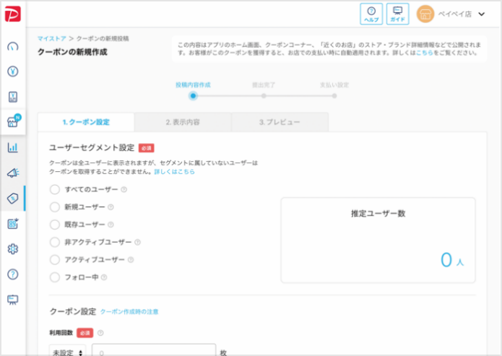Screen dimensions: 502x356
Task: Switch to the 3.プレビュー tab
Action: coord(280,122)
